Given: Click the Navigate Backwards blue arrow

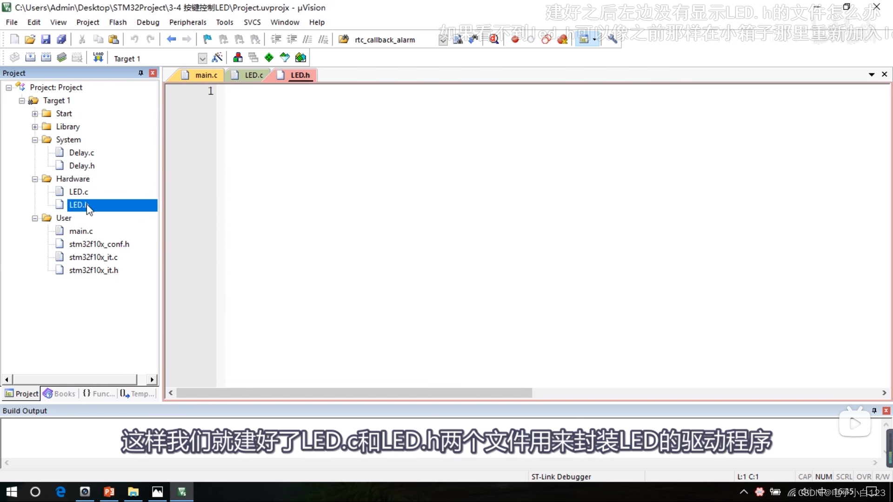Looking at the screenshot, I should (171, 40).
